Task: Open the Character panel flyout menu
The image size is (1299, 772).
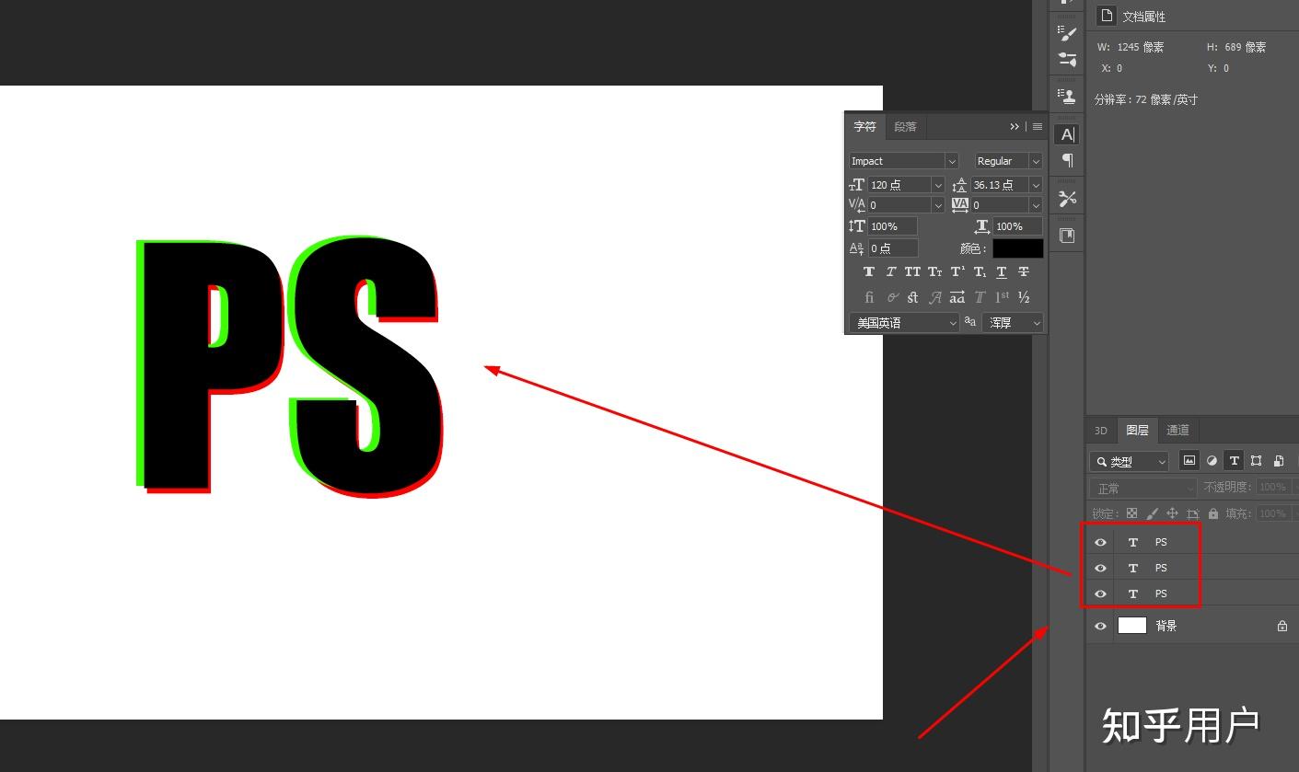Action: [1038, 127]
